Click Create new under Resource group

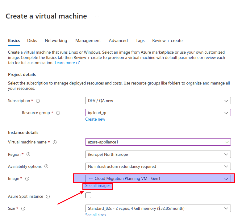click(95, 119)
